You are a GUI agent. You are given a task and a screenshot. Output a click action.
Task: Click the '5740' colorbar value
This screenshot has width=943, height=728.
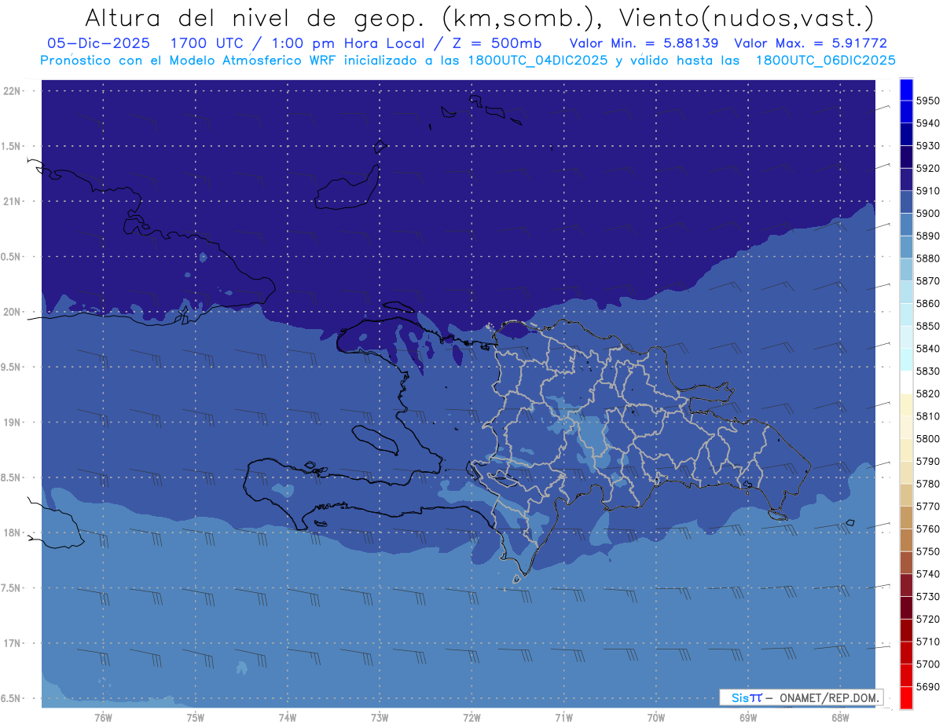pyautogui.click(x=928, y=574)
